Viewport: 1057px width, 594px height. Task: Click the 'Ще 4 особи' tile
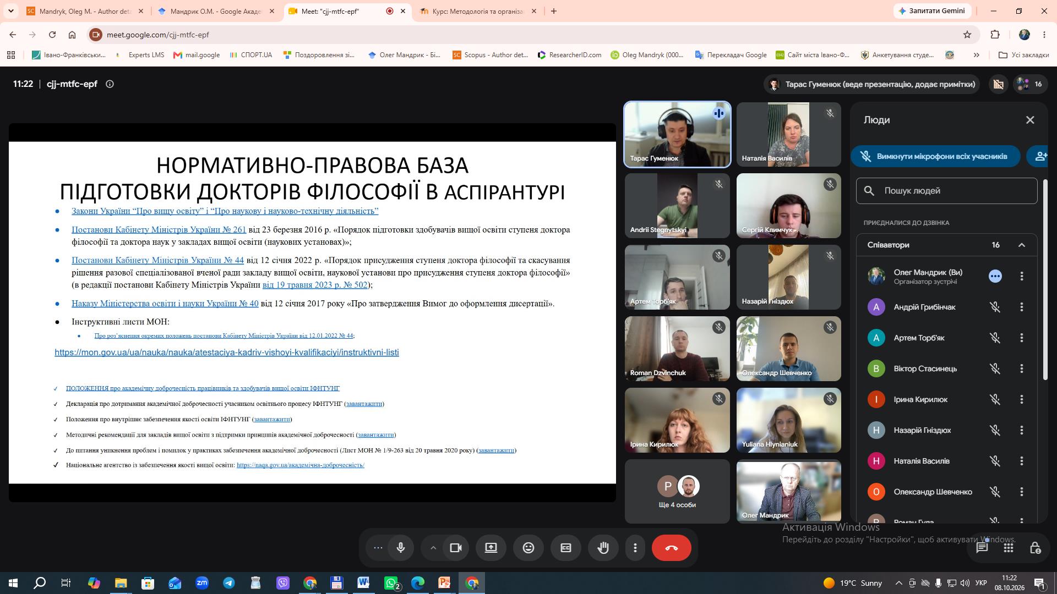(x=677, y=492)
